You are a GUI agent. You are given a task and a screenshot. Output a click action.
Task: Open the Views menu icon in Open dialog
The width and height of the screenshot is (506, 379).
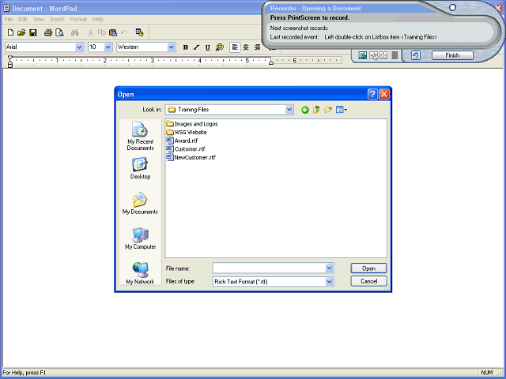(x=342, y=110)
